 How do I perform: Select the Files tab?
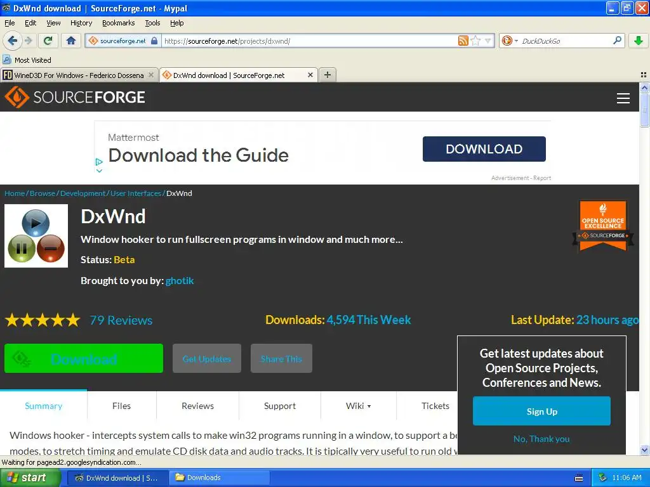(121, 406)
